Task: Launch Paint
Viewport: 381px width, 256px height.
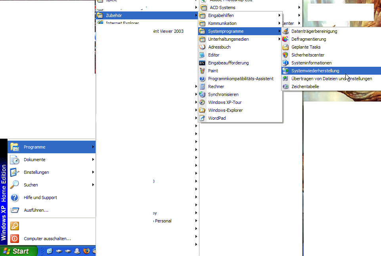Action: coord(240,71)
